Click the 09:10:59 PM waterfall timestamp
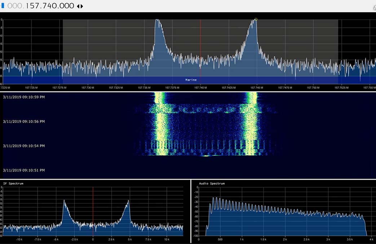The height and width of the screenshot is (244, 376). point(24,97)
